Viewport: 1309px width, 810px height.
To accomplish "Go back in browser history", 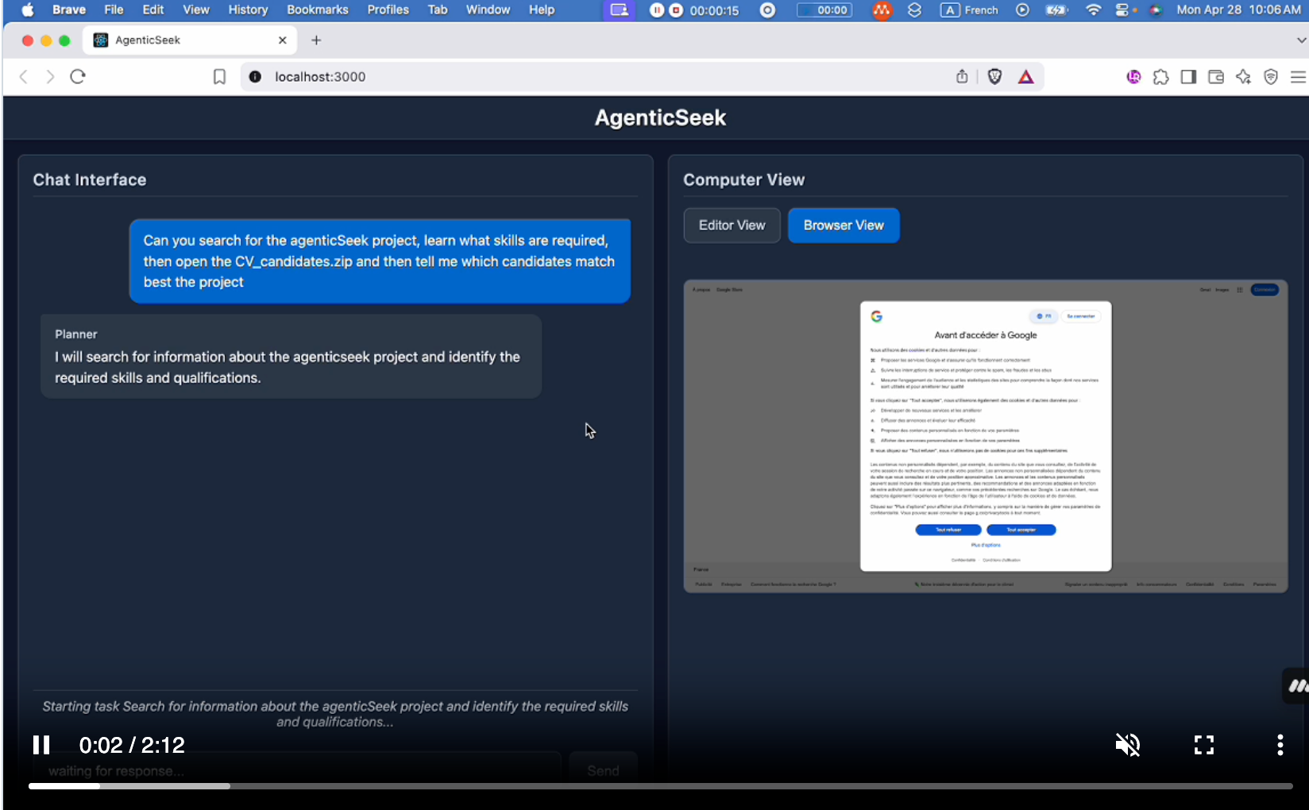I will [24, 76].
